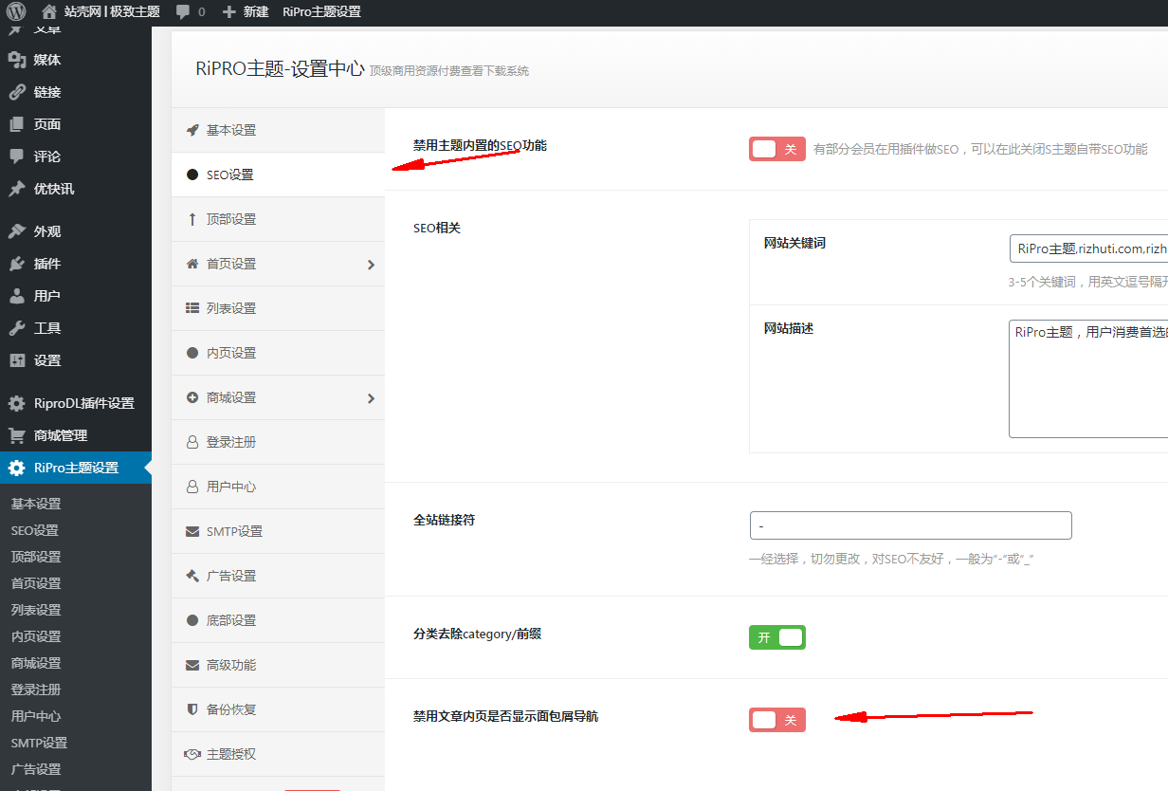
Task: Select the active SEO设置 tab in the settings panel
Action: tap(278, 175)
